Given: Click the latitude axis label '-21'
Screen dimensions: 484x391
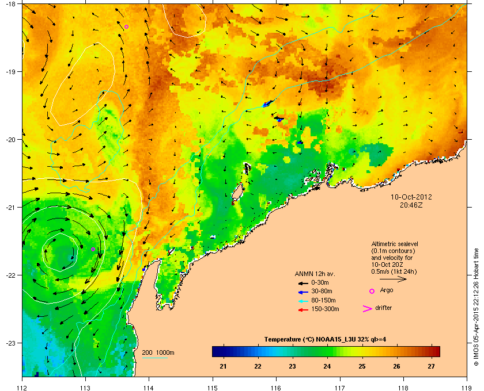Looking at the screenshot, I should pyautogui.click(x=10, y=208).
